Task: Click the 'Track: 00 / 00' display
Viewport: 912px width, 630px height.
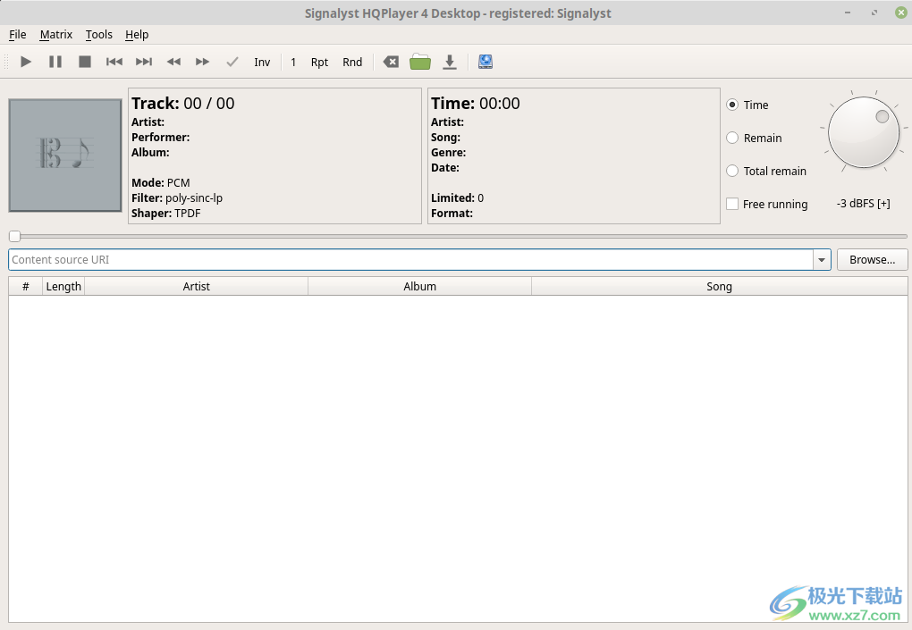Action: 182,104
